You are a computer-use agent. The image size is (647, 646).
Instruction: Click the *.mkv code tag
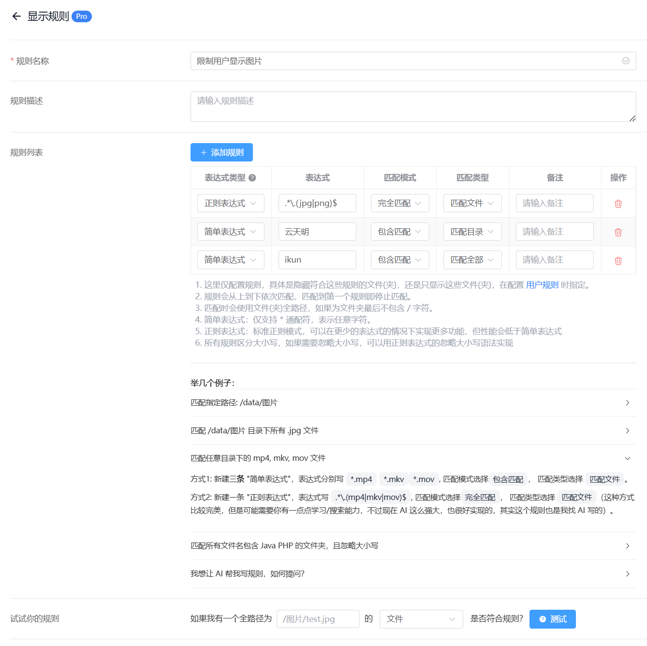pyautogui.click(x=394, y=479)
